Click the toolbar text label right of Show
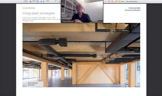Image resolution: width=162 pixels, height=96 pixels. pos(132,2)
